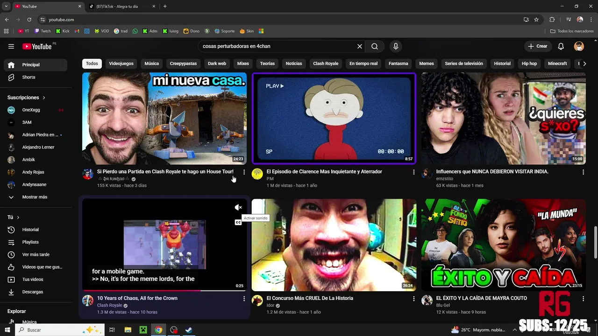Viewport: 598px width, 336px height.
Task: Open options for the House Tour video
Action: 244,172
